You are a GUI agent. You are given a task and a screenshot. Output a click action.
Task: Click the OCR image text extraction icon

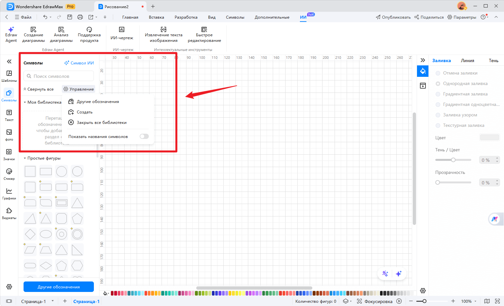click(x=164, y=30)
